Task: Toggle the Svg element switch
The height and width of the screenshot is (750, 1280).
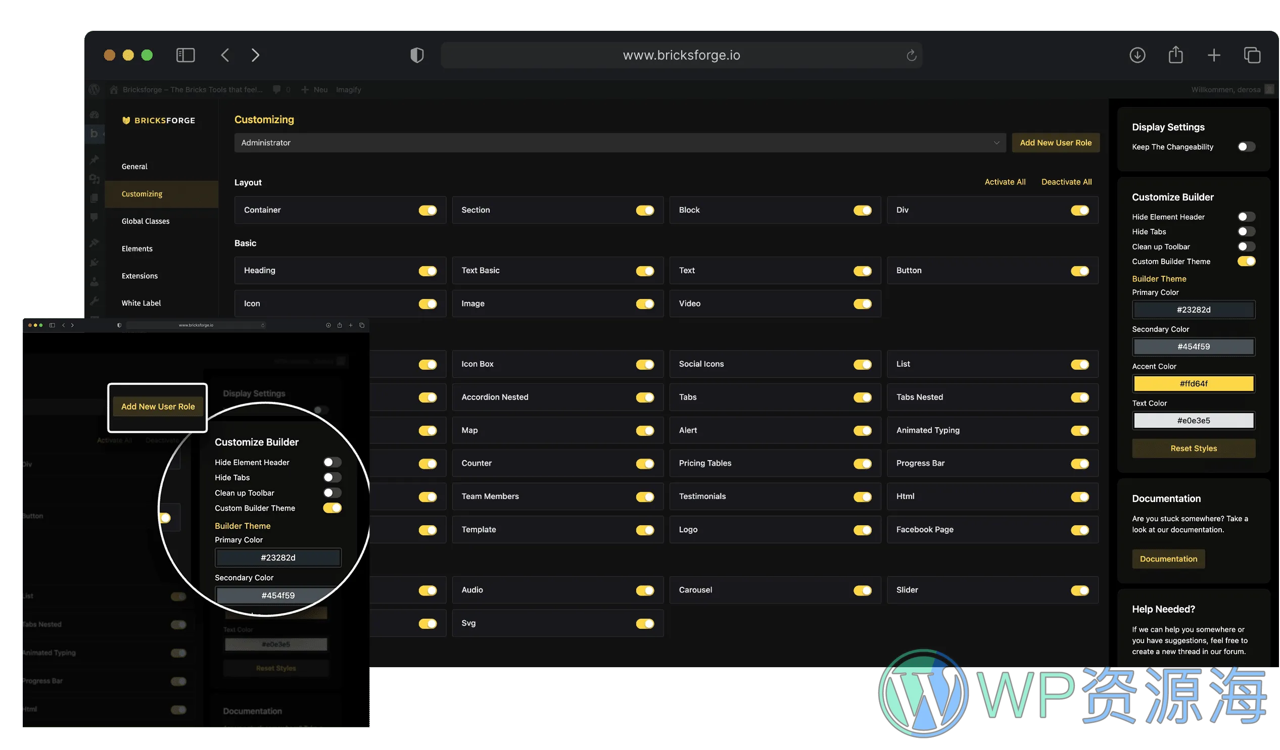Action: click(x=645, y=624)
